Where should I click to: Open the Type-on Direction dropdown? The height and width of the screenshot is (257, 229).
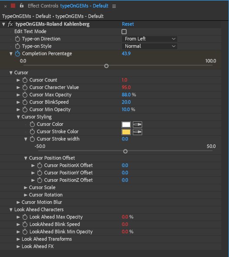[x=150, y=39]
